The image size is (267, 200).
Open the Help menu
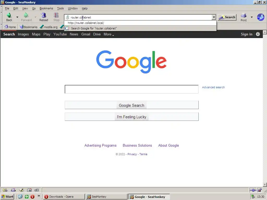[84, 8]
